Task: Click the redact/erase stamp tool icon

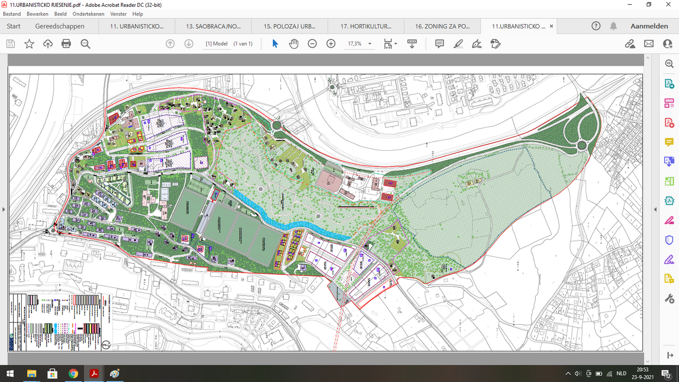Action: coord(495,44)
